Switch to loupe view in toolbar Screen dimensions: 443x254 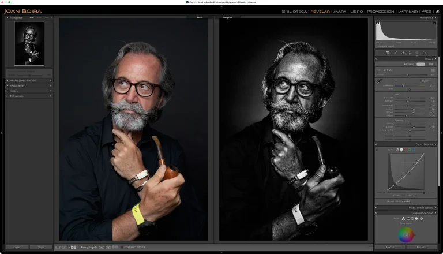click(58, 247)
